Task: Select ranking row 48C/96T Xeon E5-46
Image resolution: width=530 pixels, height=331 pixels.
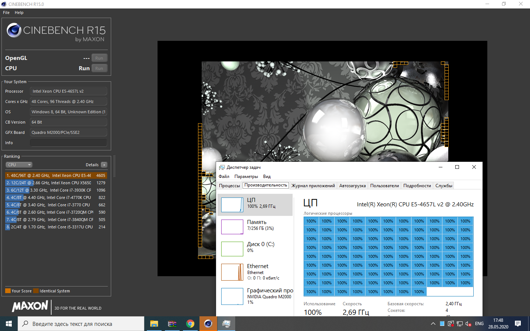Action: [x=56, y=175]
